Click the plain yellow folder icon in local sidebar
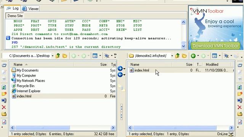The height and width of the screenshot is (137, 244). (4, 114)
